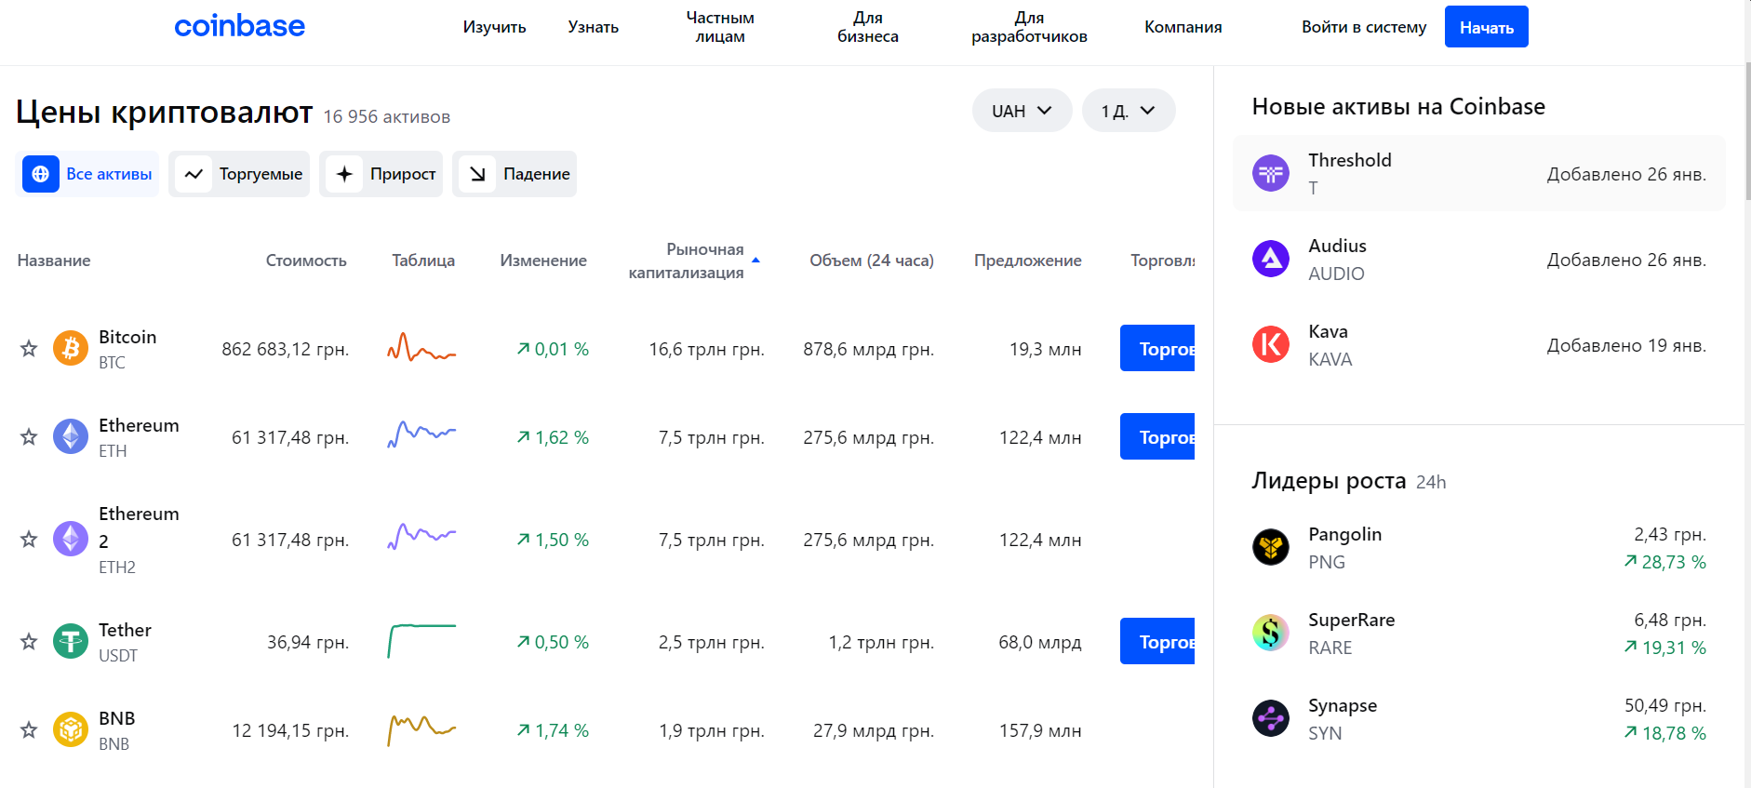The width and height of the screenshot is (1751, 788).
Task: Select the Падение filter tab
Action: tap(515, 174)
